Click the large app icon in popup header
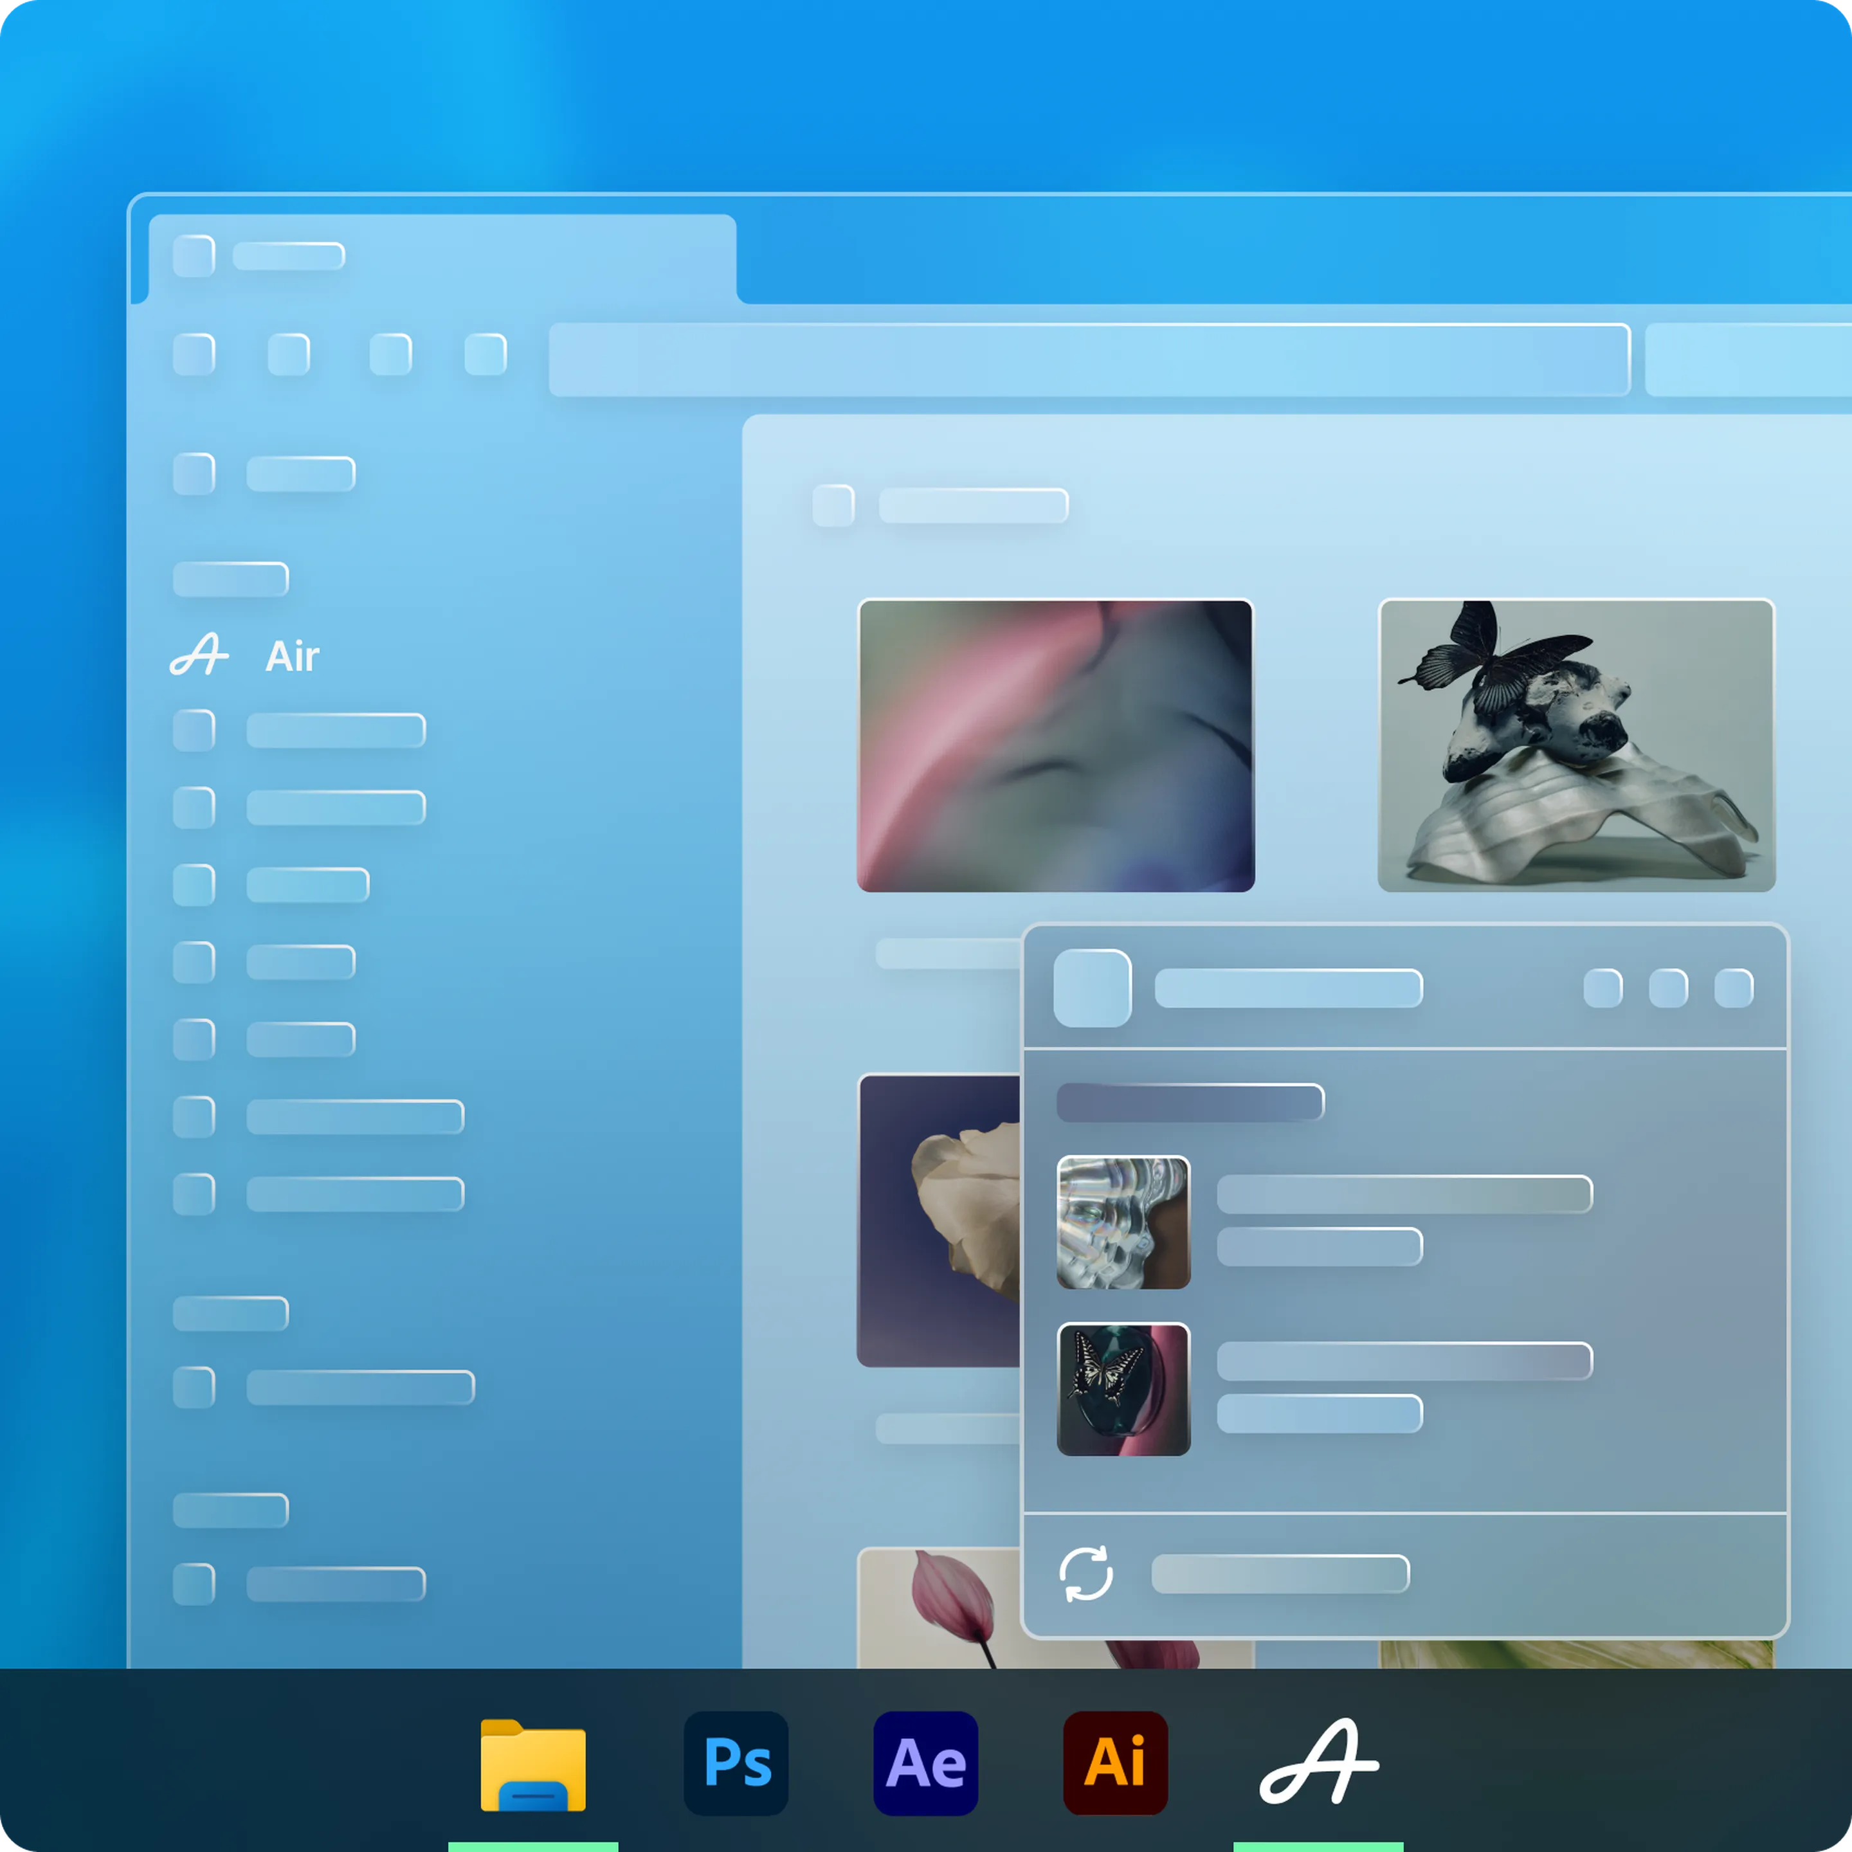Screen dimensions: 1852x1852 1092,987
